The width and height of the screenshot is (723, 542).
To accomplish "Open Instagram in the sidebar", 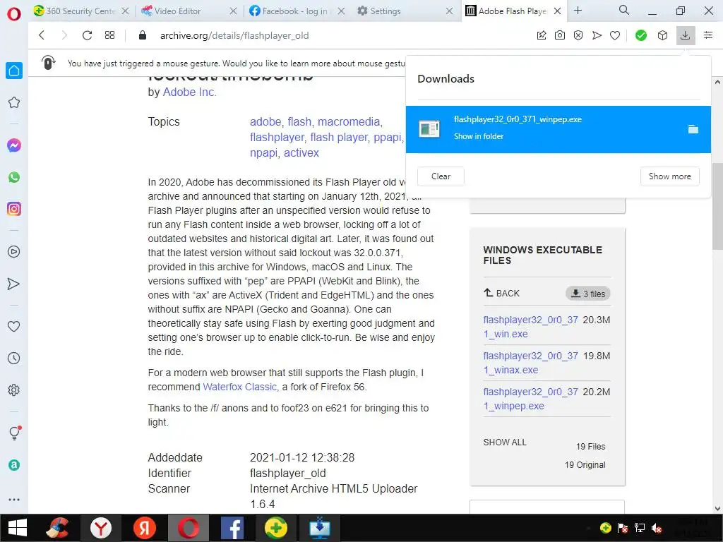I will pos(14,209).
